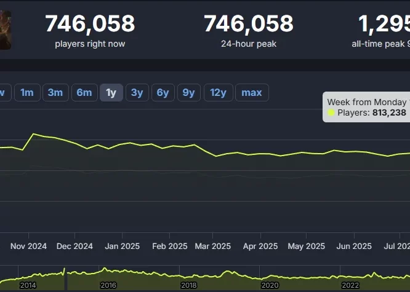410x292 pixels.
Task: Click the 24-hour peak value
Action: [x=249, y=24]
